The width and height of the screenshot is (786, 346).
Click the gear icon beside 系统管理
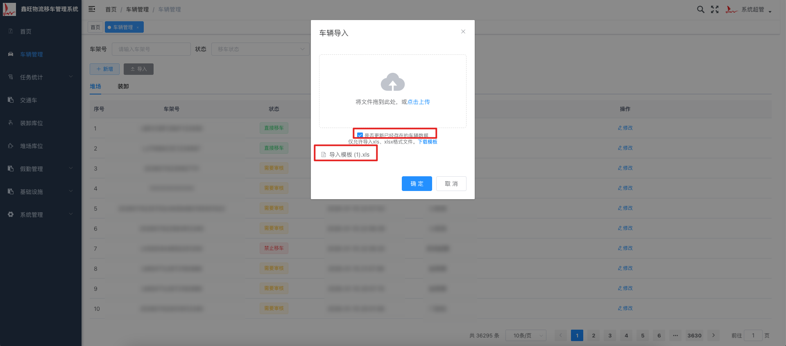pos(11,214)
